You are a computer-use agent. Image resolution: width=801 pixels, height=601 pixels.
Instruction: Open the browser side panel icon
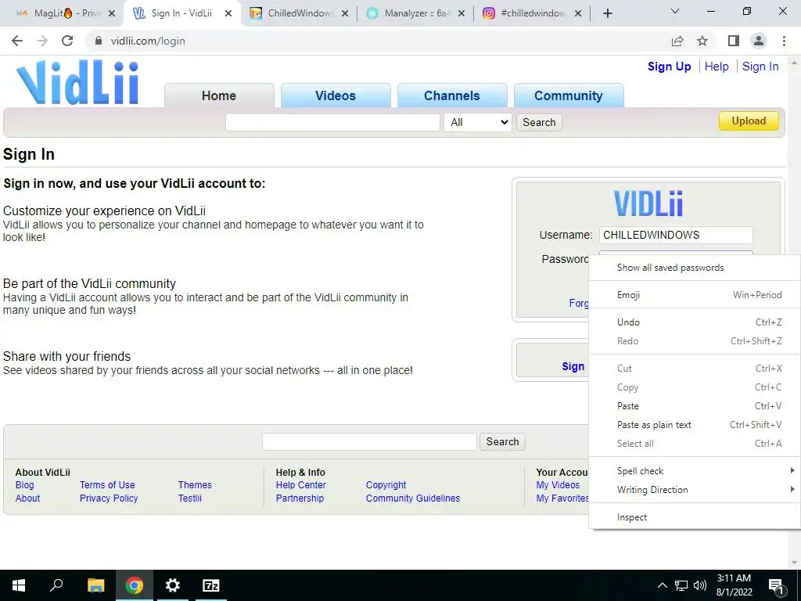click(x=734, y=41)
